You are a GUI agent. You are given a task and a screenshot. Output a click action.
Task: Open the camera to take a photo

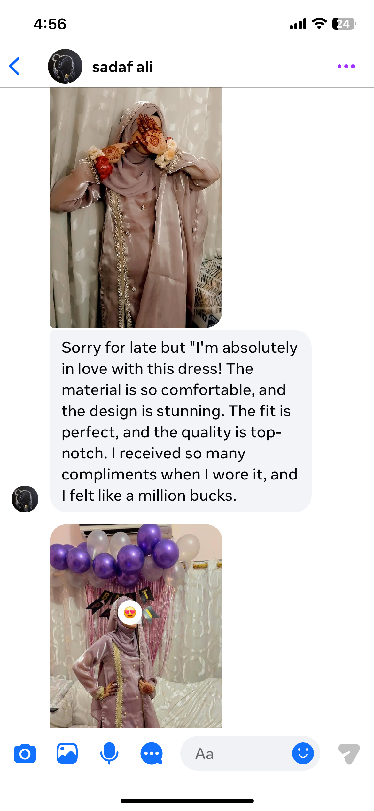click(x=25, y=753)
